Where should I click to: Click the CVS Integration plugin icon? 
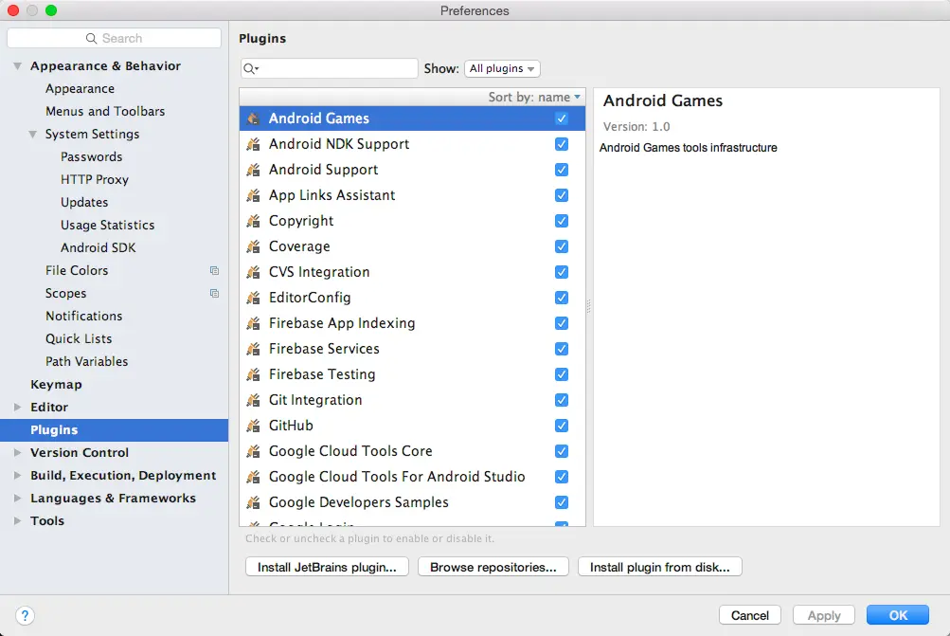coord(253,272)
